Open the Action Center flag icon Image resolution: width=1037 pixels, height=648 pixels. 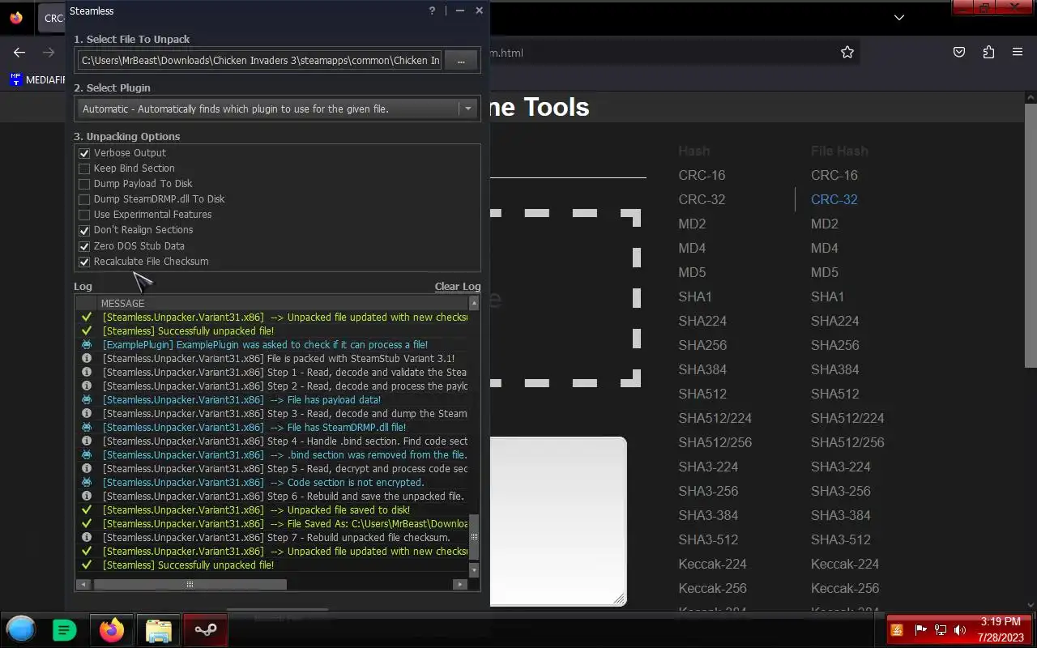920,630
